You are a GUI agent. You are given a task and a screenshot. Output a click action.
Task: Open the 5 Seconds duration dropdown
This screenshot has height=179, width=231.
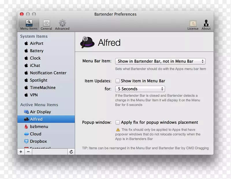(140, 89)
